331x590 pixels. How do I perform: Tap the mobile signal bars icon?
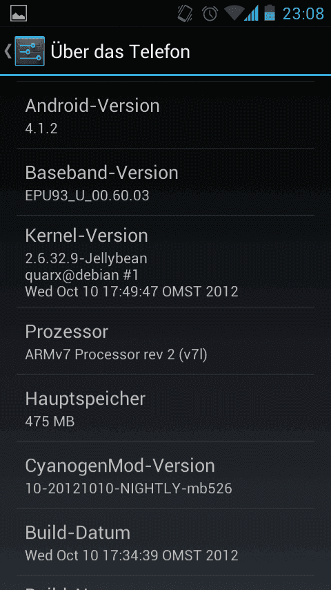(251, 13)
